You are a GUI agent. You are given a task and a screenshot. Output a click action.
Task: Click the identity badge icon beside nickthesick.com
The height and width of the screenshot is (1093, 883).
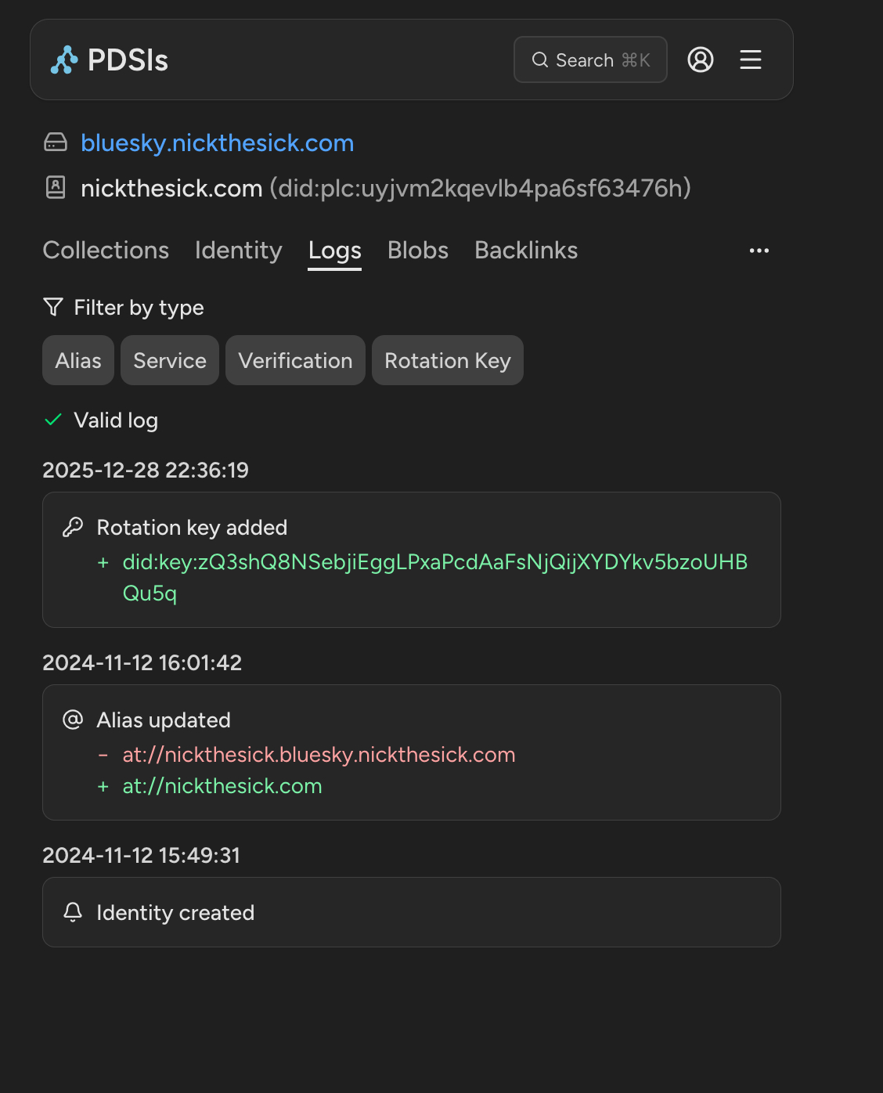click(x=56, y=188)
